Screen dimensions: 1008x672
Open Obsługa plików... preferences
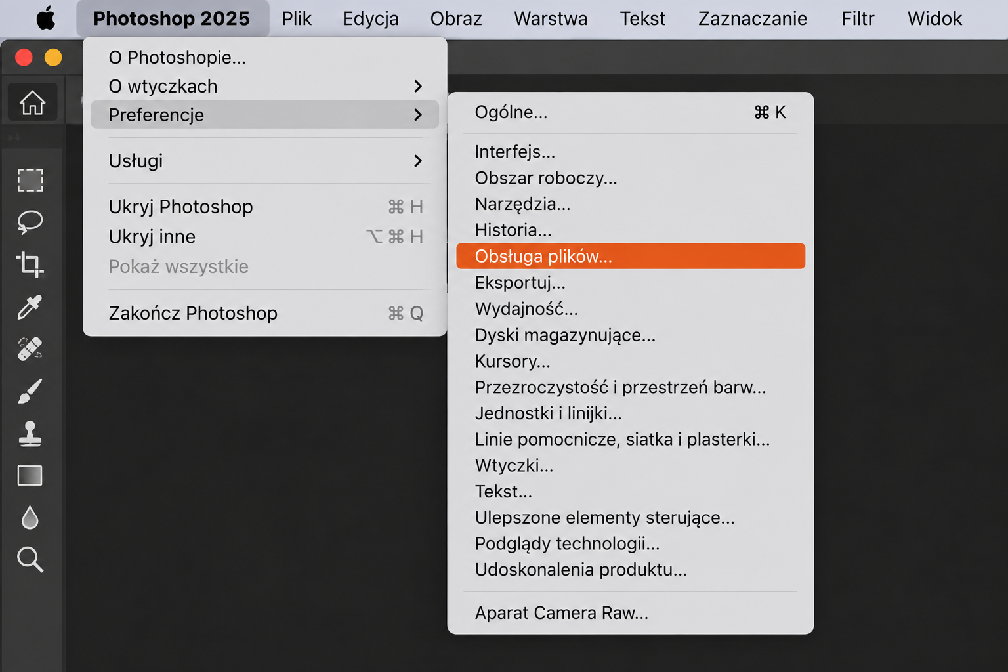click(631, 256)
